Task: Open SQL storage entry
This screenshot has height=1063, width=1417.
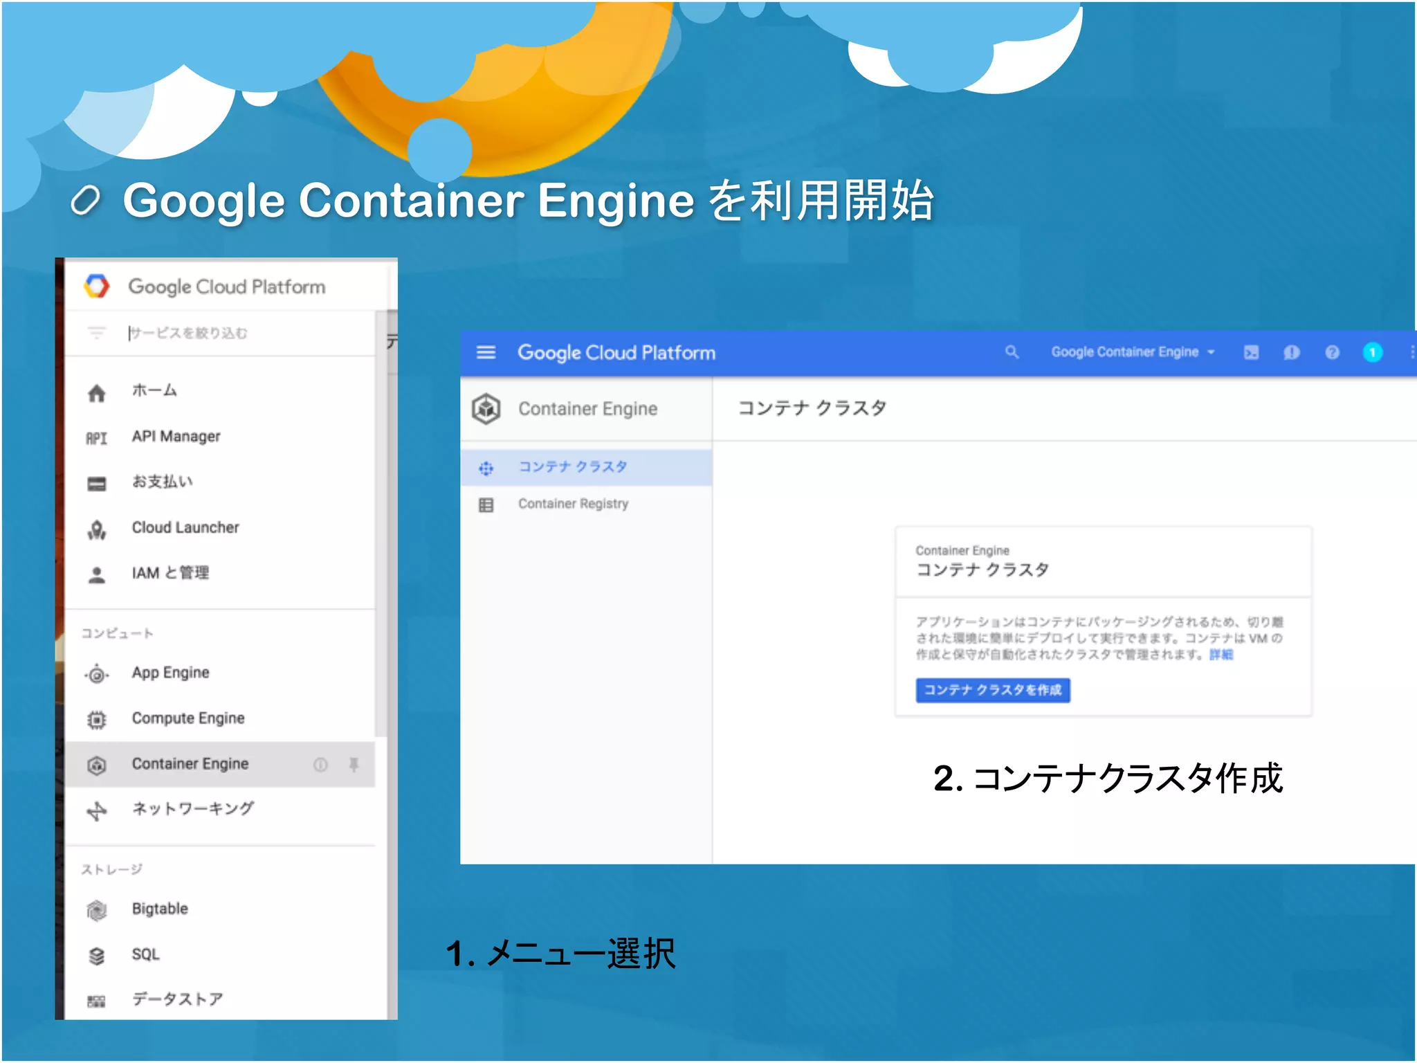Action: coord(145,954)
